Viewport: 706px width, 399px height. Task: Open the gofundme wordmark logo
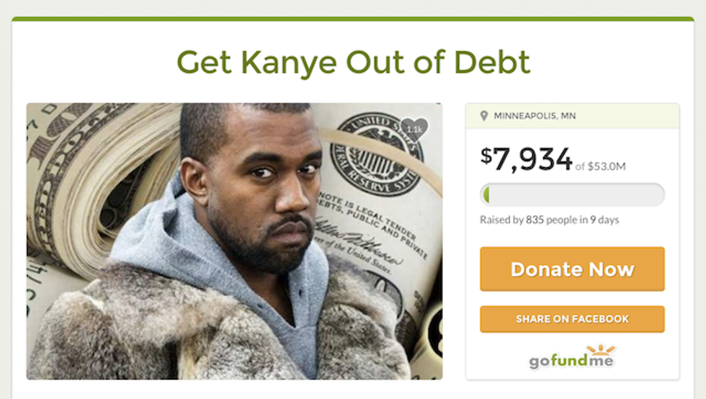pyautogui.click(x=571, y=361)
